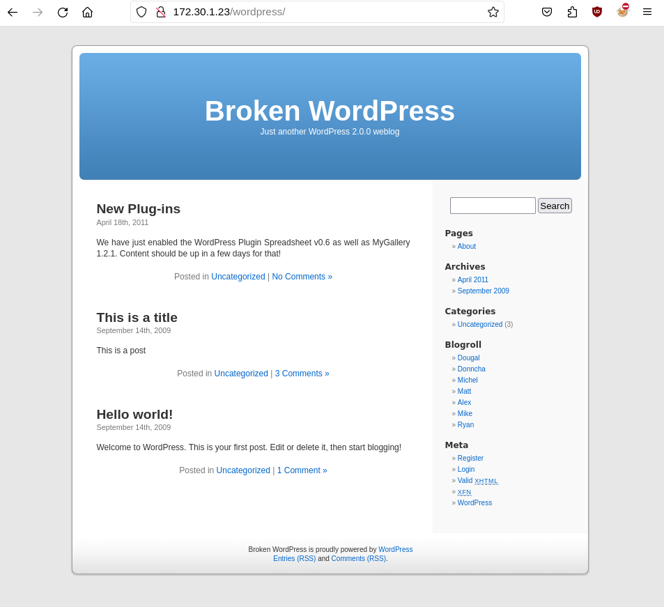Image resolution: width=664 pixels, height=607 pixels.
Task: Click inside the sidebar search field
Action: point(492,206)
